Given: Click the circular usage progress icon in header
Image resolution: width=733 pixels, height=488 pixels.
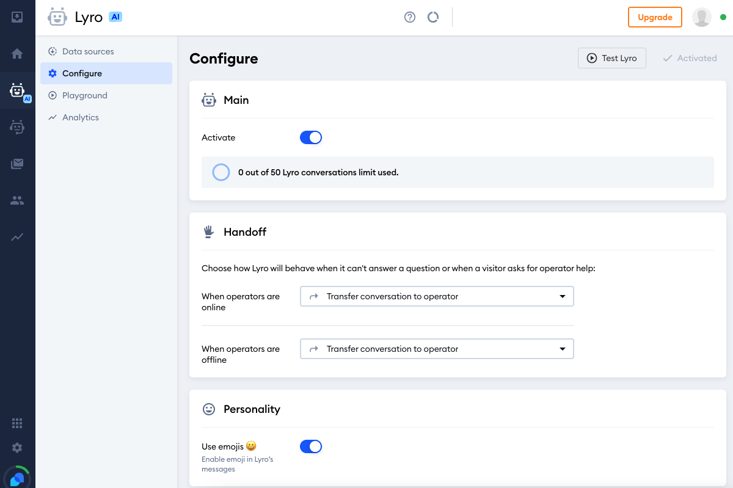Looking at the screenshot, I should pyautogui.click(x=433, y=17).
